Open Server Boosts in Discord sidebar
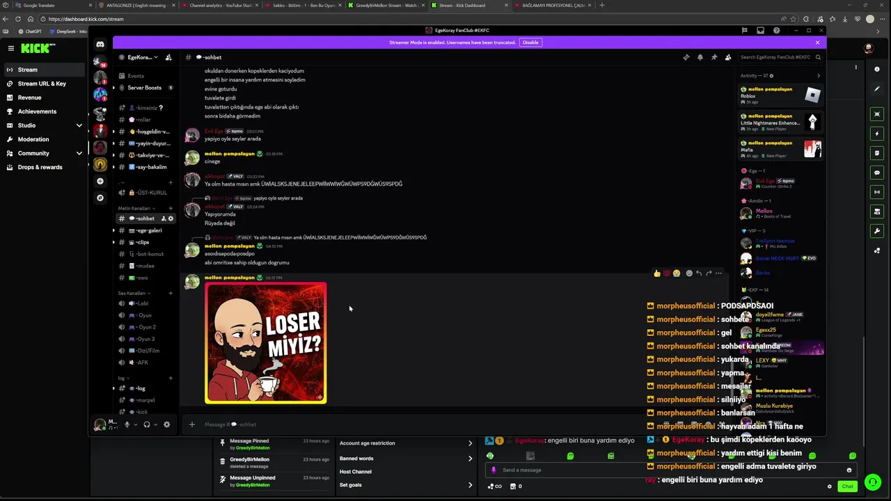Image resolution: width=891 pixels, height=501 pixels. click(x=145, y=88)
